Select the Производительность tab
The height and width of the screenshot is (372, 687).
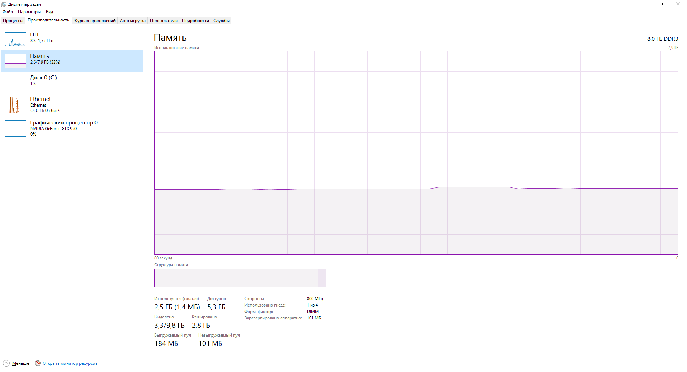[48, 20]
